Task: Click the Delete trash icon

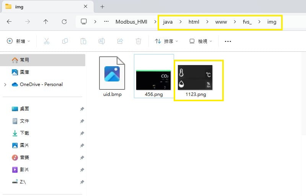Action: coord(138,41)
